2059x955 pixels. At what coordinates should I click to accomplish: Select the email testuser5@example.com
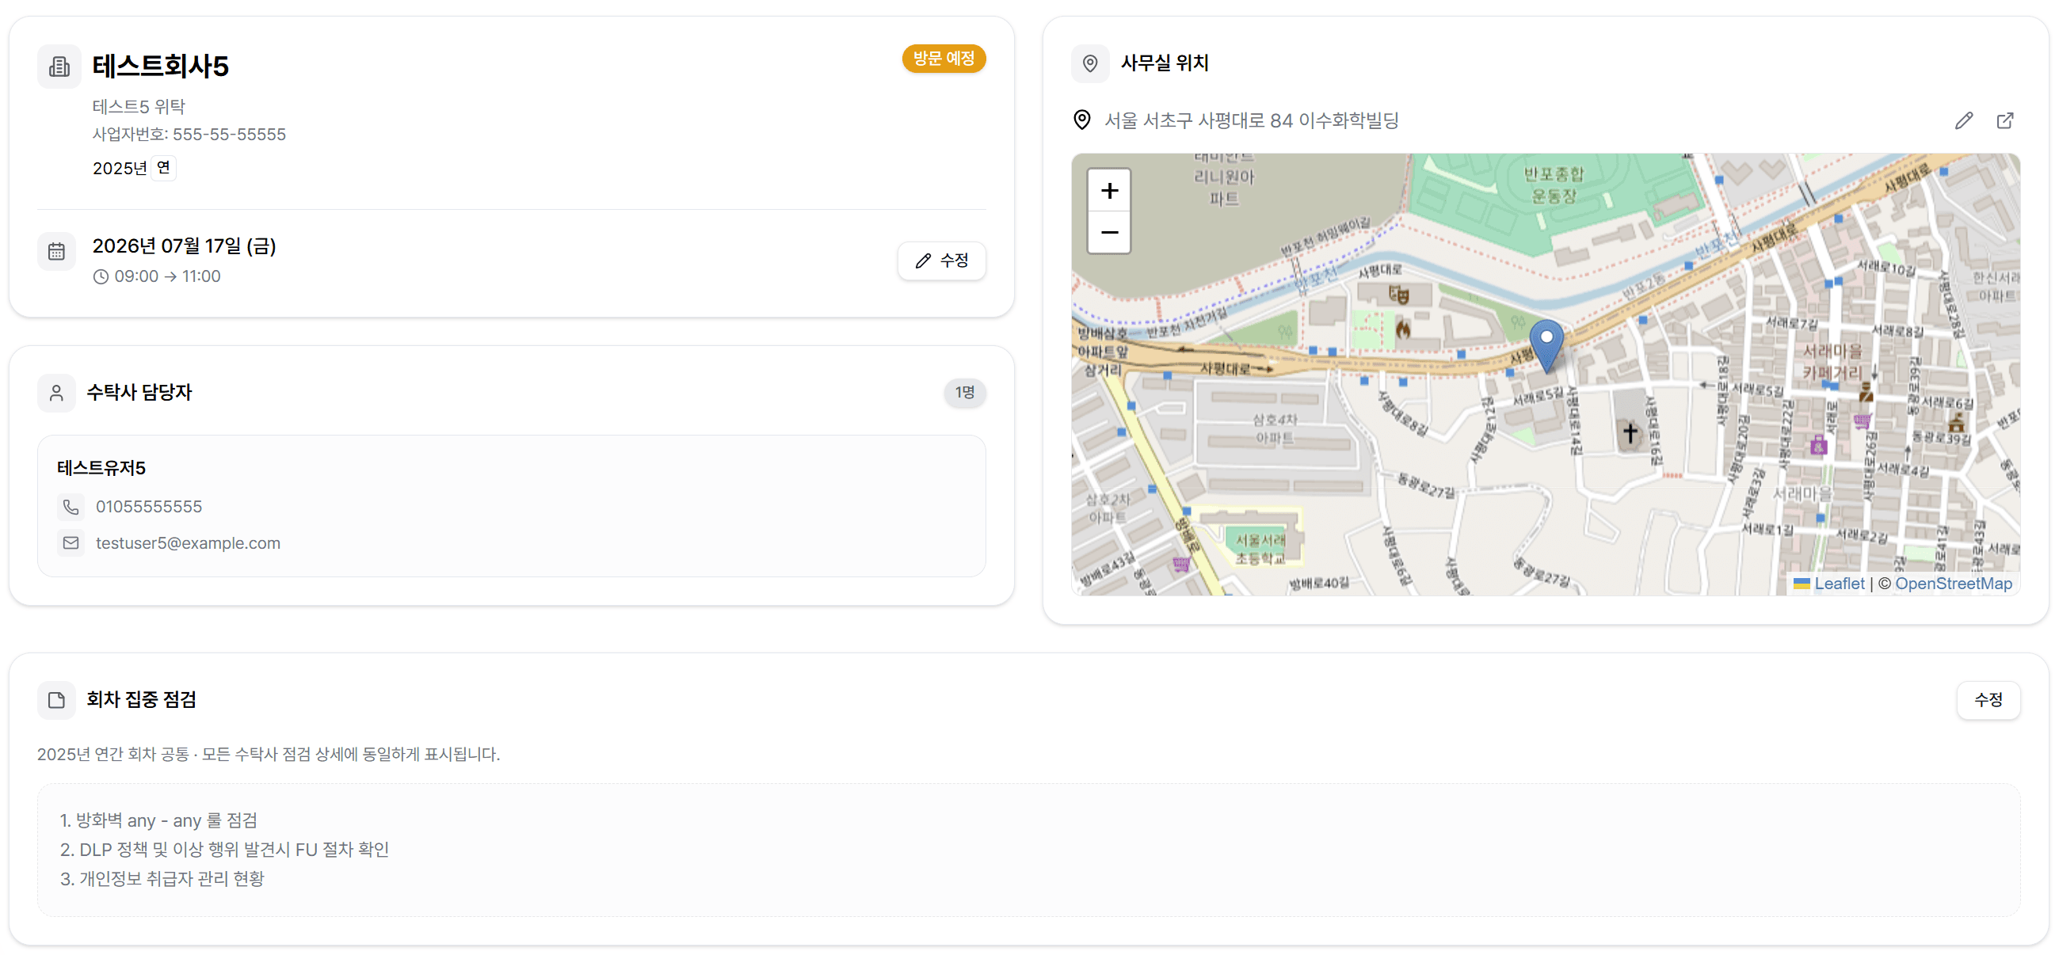(188, 543)
